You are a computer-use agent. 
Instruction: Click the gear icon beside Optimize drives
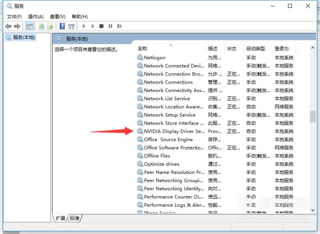coord(140,164)
